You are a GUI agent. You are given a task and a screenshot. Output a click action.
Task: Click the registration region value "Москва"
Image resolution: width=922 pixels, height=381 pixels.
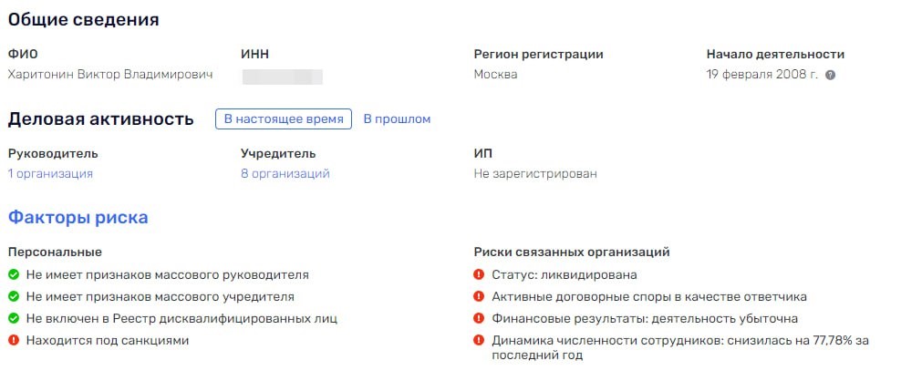tap(495, 75)
